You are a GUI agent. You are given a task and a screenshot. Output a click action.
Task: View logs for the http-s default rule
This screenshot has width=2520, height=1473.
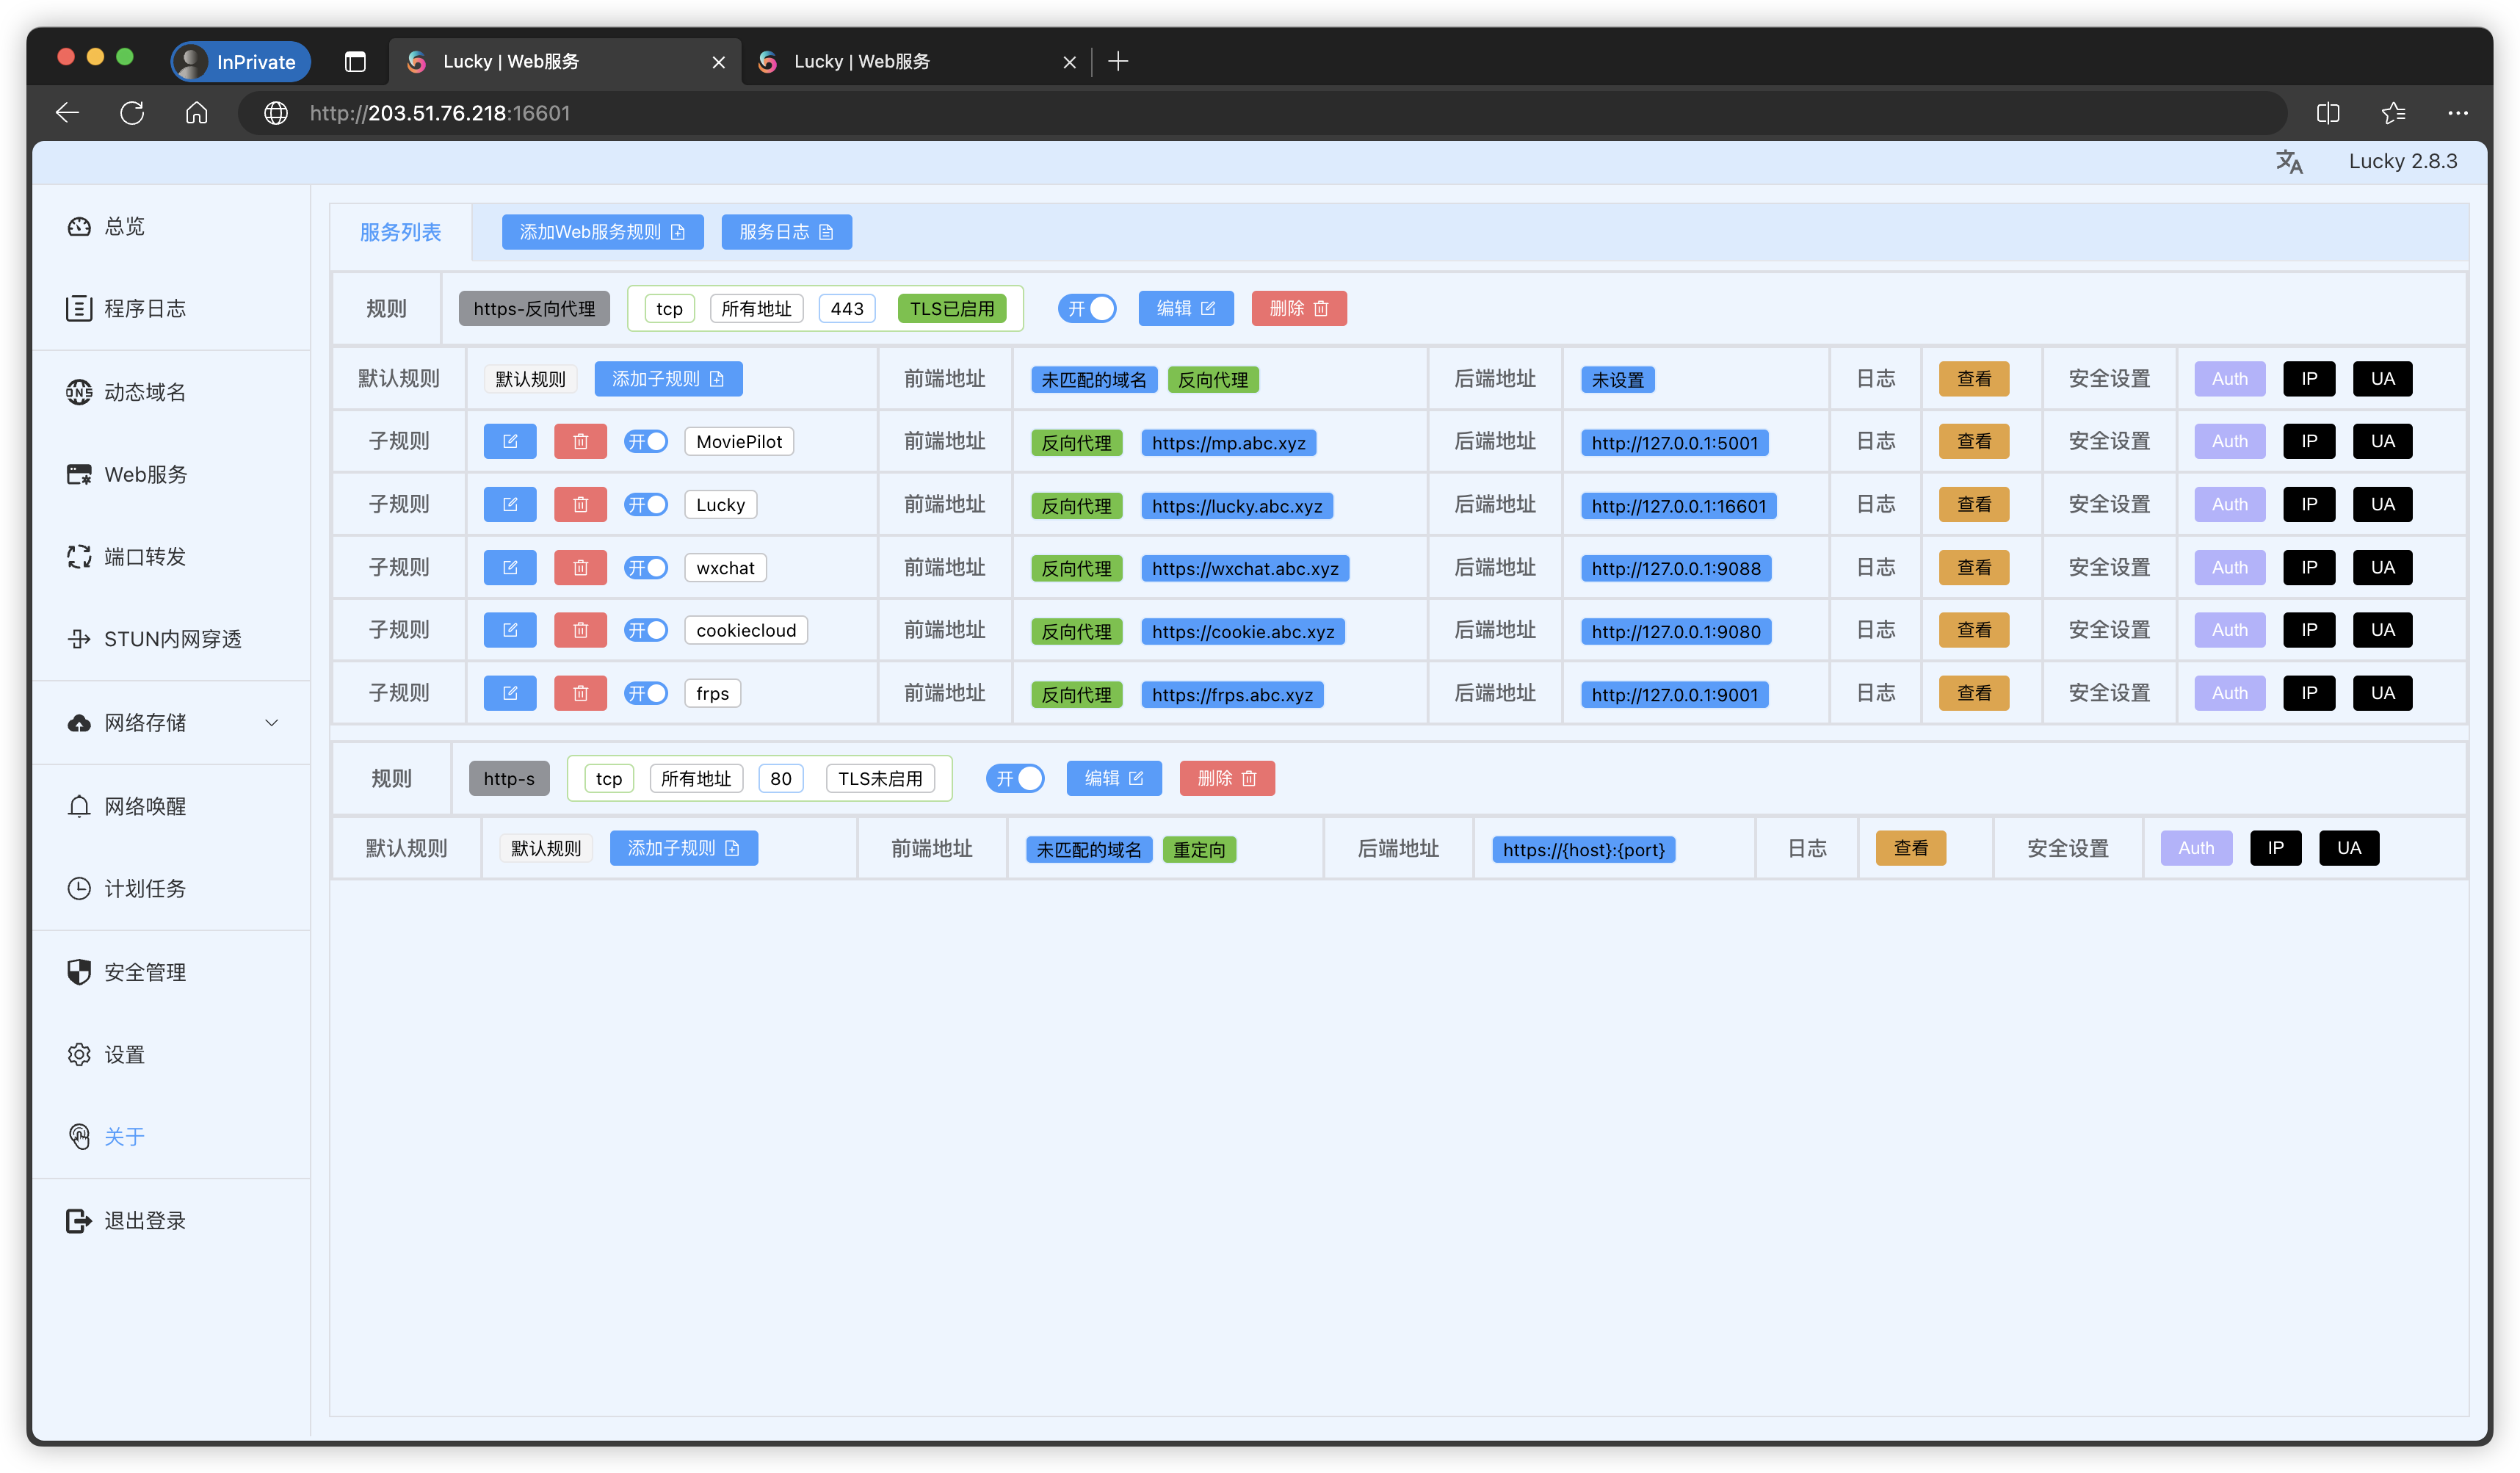[x=1910, y=848]
